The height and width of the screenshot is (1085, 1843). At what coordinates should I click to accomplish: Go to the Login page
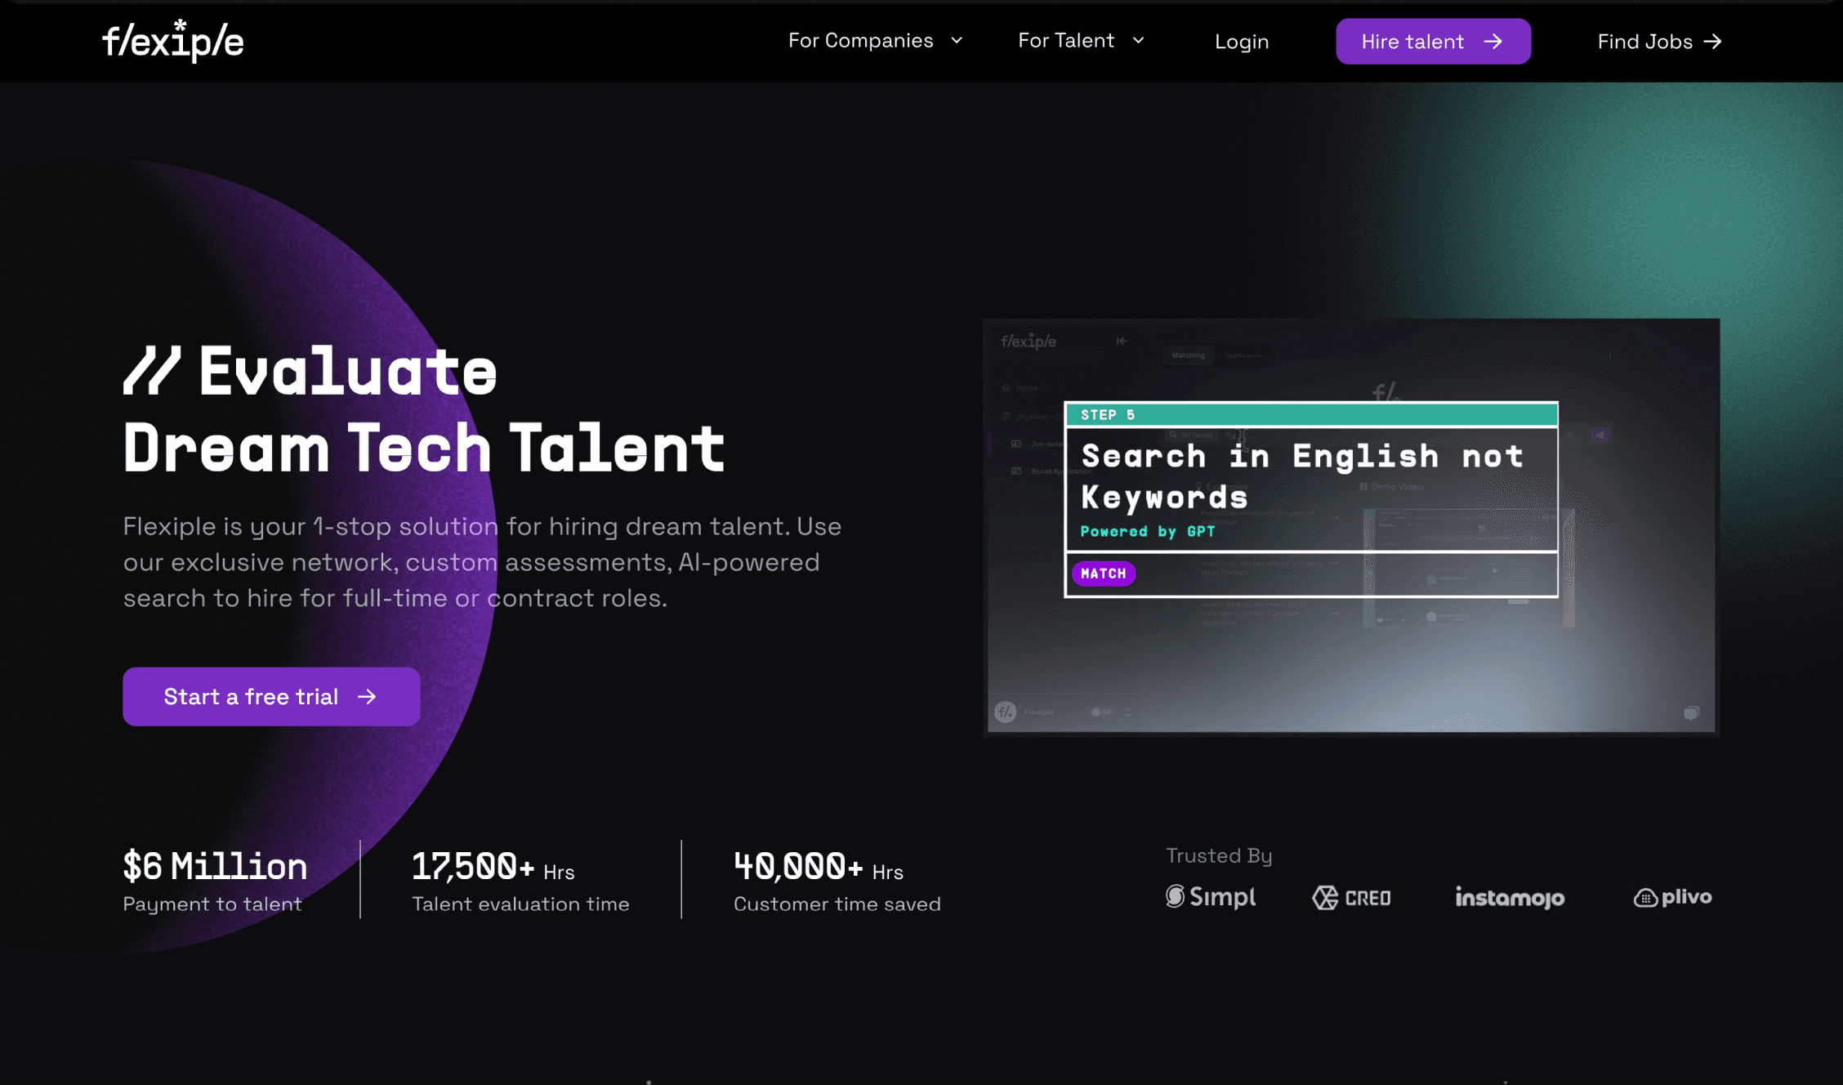(x=1241, y=42)
